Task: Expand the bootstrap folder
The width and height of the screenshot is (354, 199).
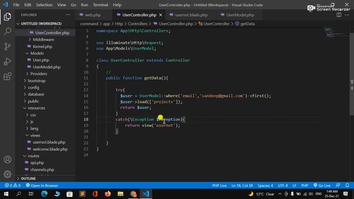Action: pos(37,81)
